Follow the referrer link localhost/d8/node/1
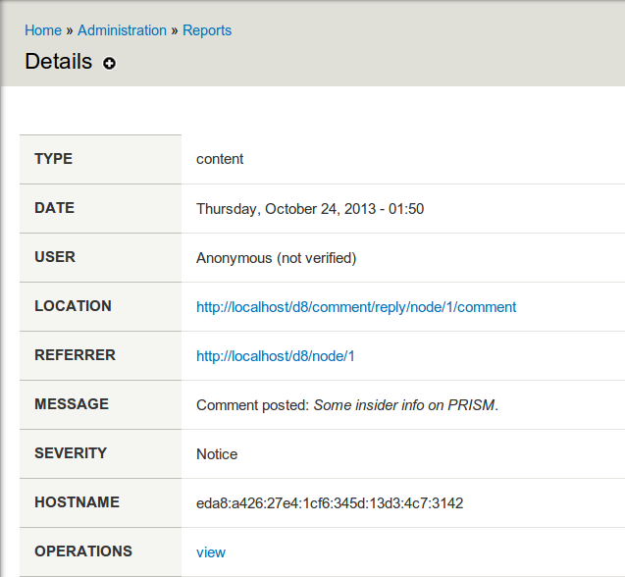Image resolution: width=625 pixels, height=577 pixels. click(275, 356)
